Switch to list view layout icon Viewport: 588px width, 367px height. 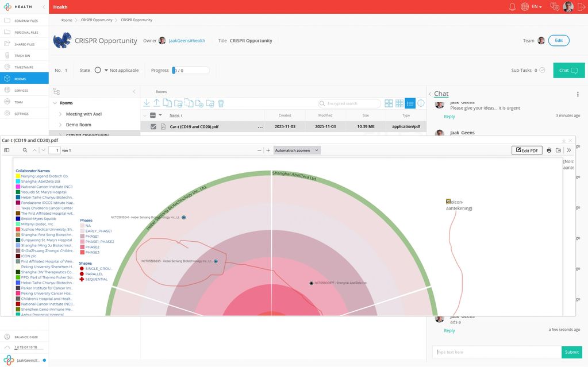[x=410, y=103]
